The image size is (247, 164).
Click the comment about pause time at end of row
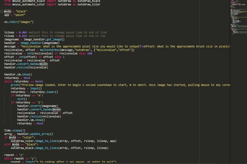point(67,36)
